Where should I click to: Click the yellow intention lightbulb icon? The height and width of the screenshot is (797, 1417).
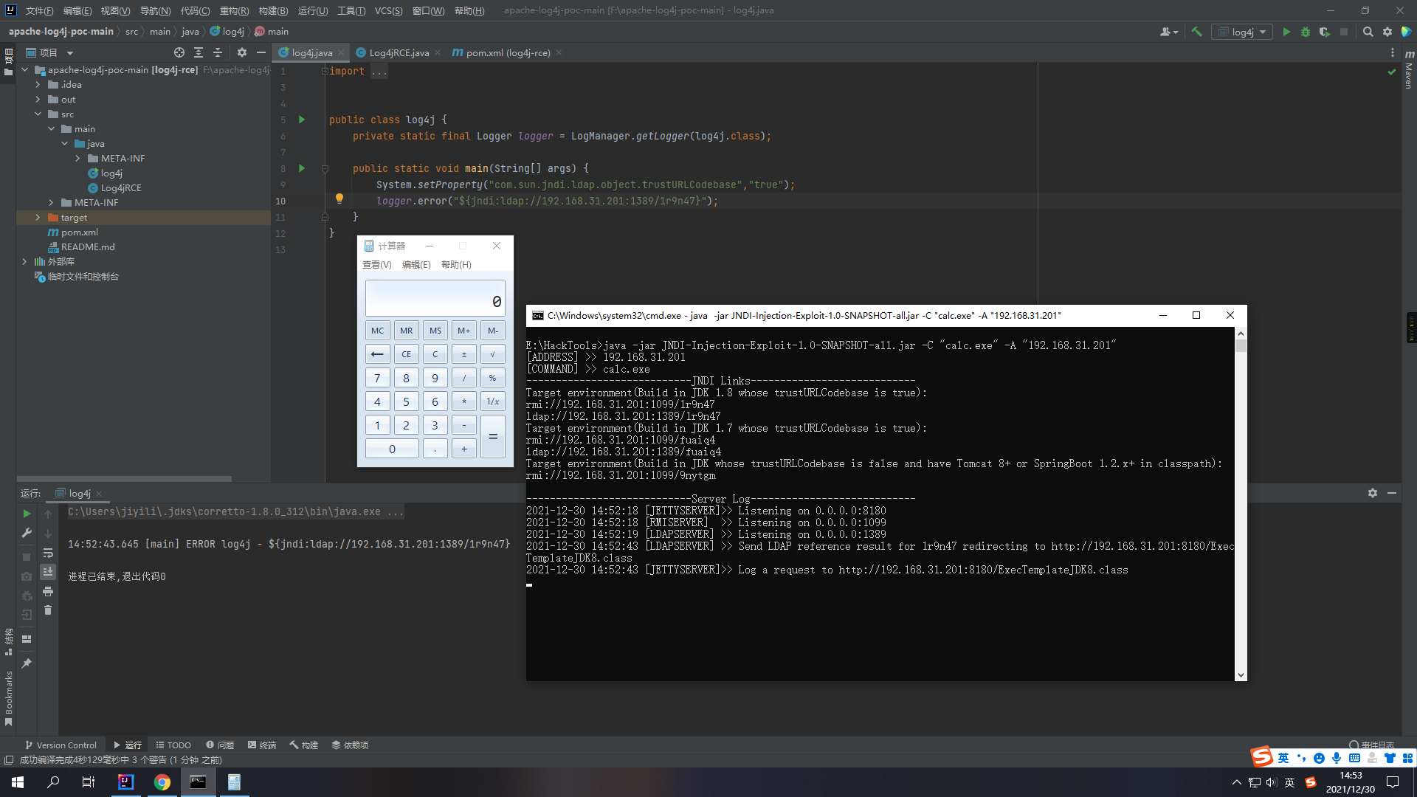coord(339,199)
